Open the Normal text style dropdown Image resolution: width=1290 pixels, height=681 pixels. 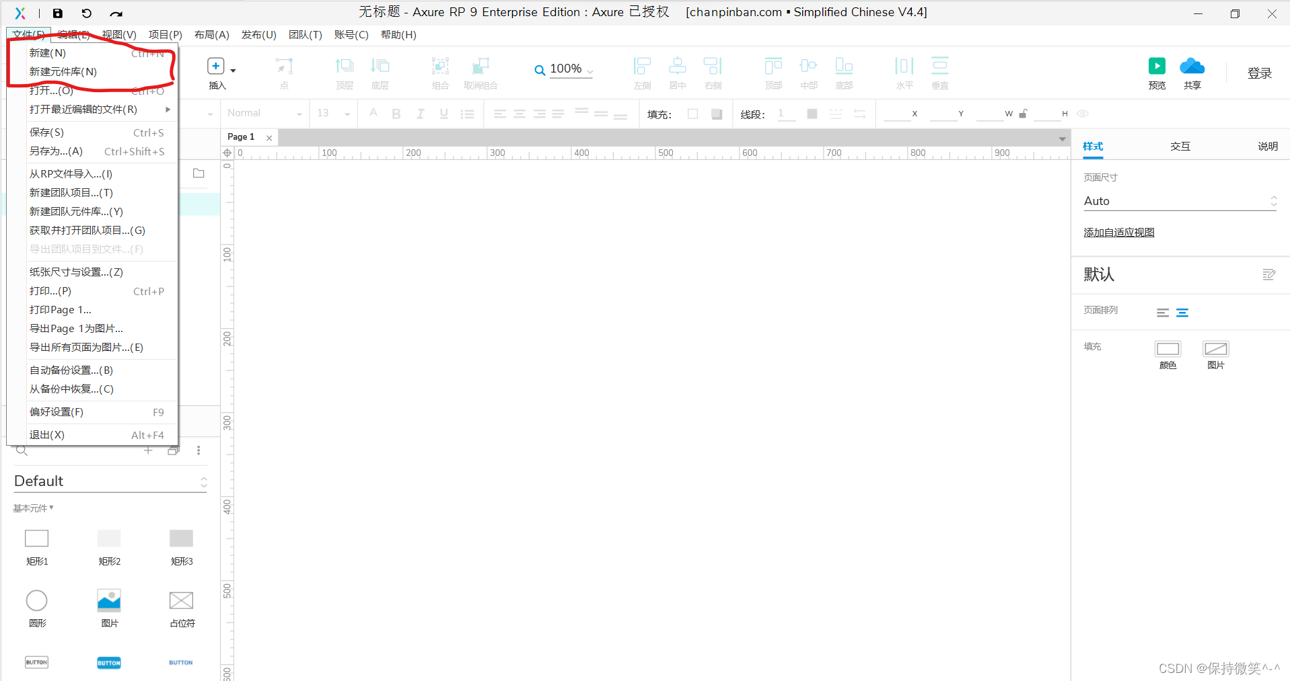coord(264,114)
